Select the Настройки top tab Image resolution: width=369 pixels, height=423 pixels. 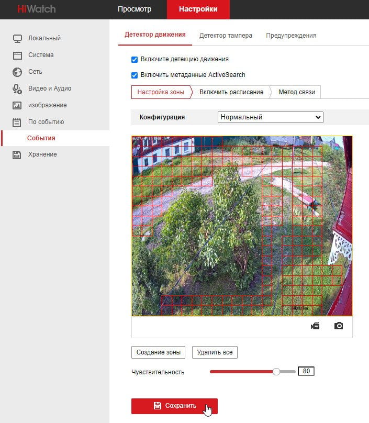tap(198, 9)
